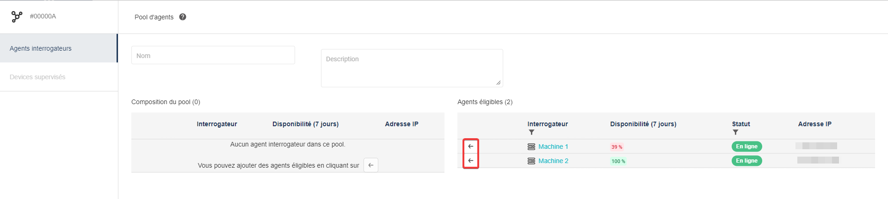This screenshot has width=888, height=199.
Task: Click the server icon next to Machine 1
Action: (531, 146)
